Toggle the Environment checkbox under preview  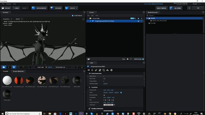coord(64,67)
